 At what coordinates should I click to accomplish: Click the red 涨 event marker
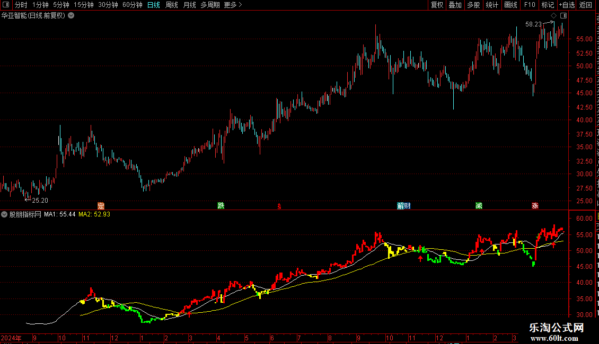point(535,206)
